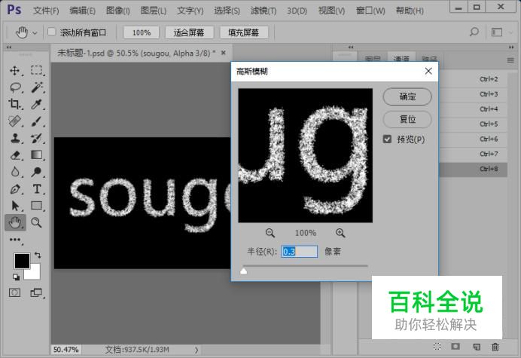
Task: Open status bar info arrow menu
Action: tap(197, 350)
